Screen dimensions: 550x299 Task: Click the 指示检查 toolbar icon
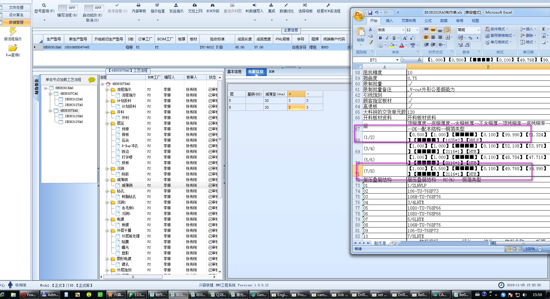tap(157, 5)
